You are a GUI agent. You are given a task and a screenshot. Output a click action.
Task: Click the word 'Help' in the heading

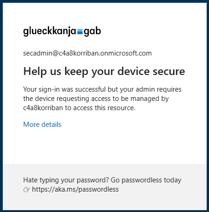tap(35, 71)
